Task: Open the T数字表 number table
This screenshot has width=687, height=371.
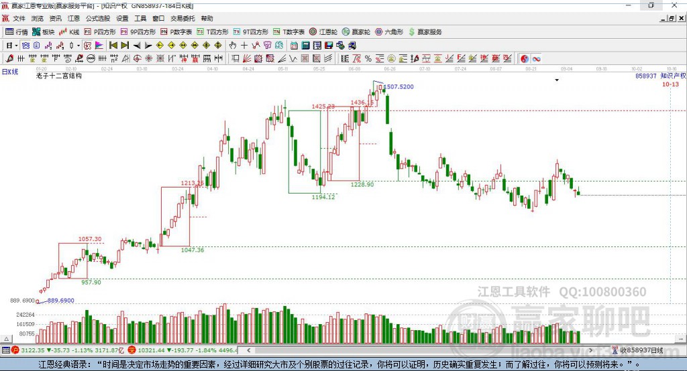Action: (x=288, y=32)
